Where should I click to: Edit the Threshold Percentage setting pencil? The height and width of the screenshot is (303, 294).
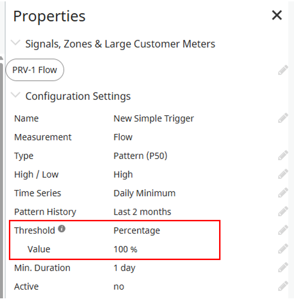[x=283, y=230]
